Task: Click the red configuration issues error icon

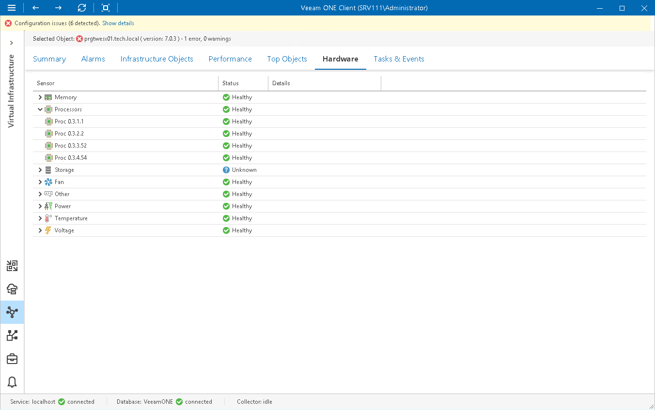Action: click(x=8, y=23)
